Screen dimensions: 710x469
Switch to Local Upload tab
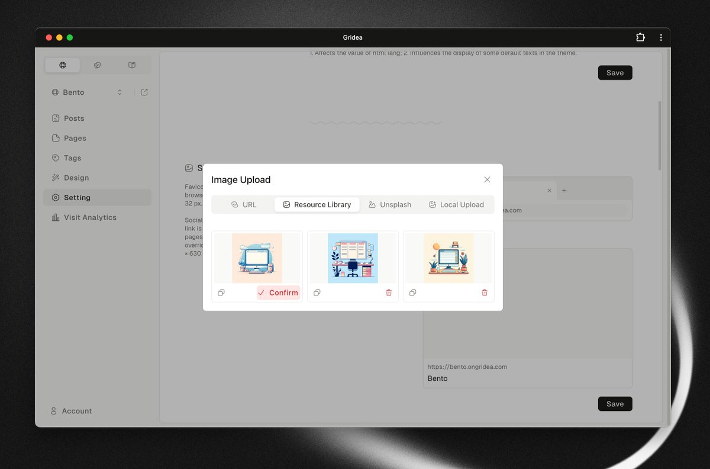pyautogui.click(x=456, y=204)
